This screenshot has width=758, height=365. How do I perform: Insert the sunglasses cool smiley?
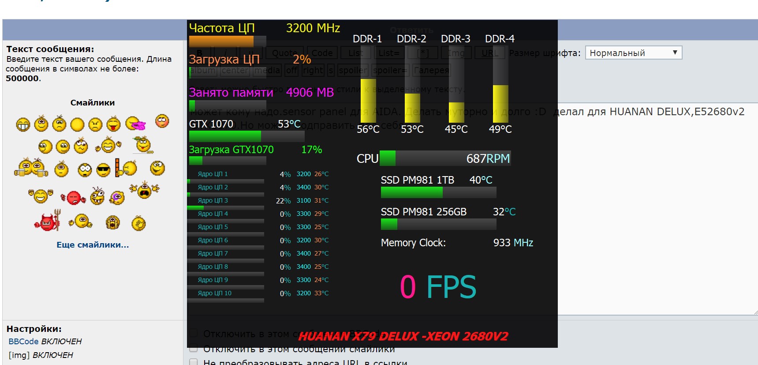(x=103, y=170)
